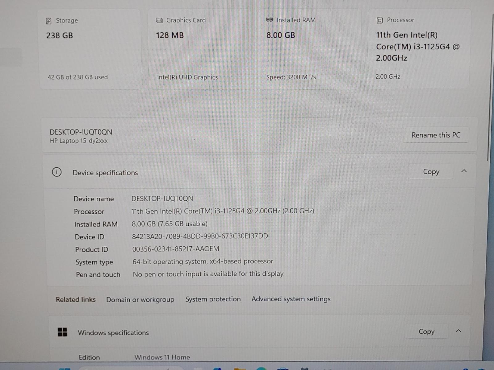Viewport: 494px width, 370px height.
Task: Click the Graphics Card monitor icon
Action: point(159,20)
